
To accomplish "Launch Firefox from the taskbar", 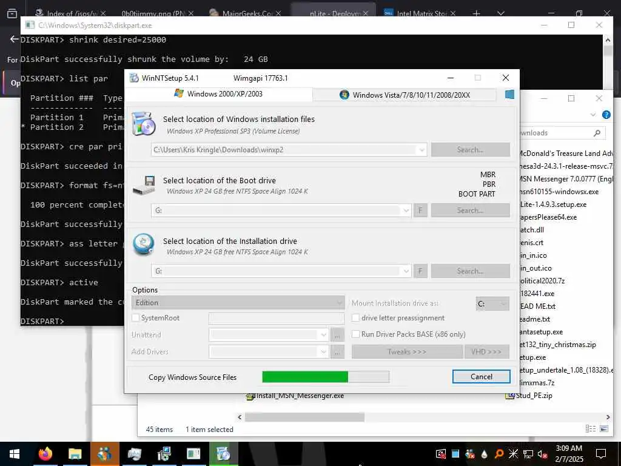I will pyautogui.click(x=45, y=454).
